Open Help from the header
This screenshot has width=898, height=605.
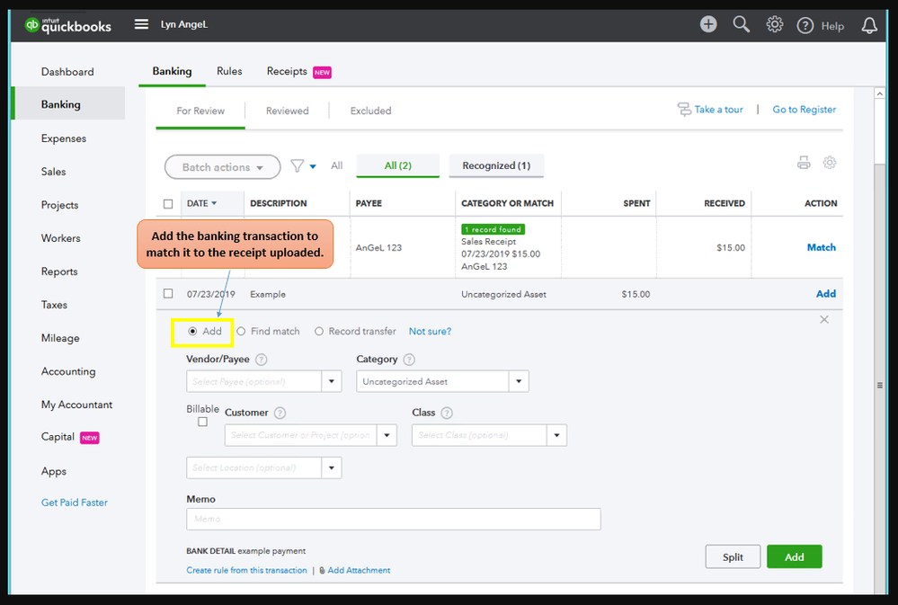click(x=820, y=26)
